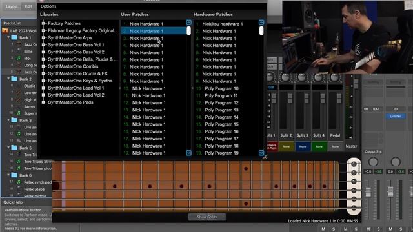Click the Bank 2 folder icon
Image resolution: width=413 pixels, height=232 pixels.
(14, 79)
